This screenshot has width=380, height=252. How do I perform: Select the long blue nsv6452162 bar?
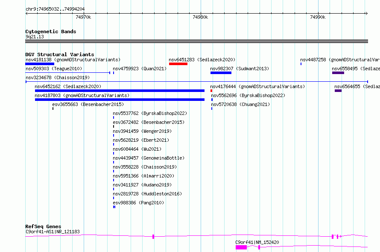(120, 91)
